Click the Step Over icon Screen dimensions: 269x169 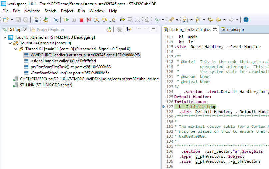[x=104, y=20]
